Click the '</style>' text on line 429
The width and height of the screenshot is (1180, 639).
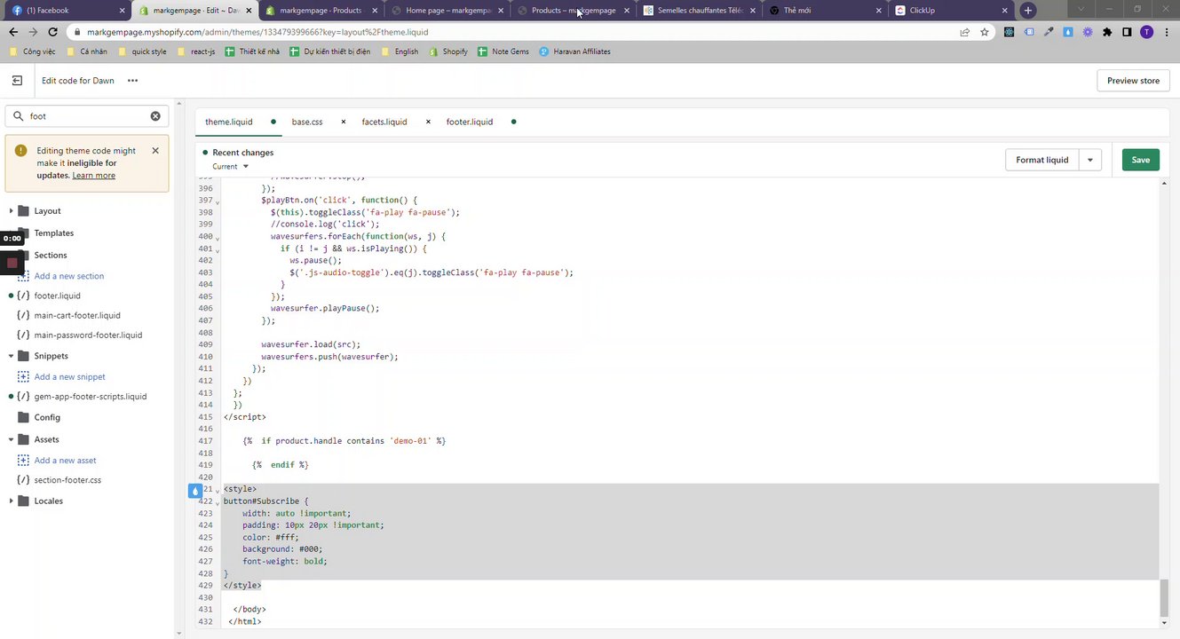coord(242,586)
